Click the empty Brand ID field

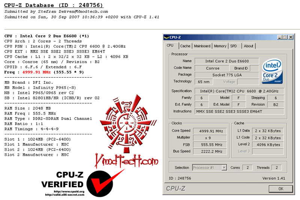(x=254, y=68)
